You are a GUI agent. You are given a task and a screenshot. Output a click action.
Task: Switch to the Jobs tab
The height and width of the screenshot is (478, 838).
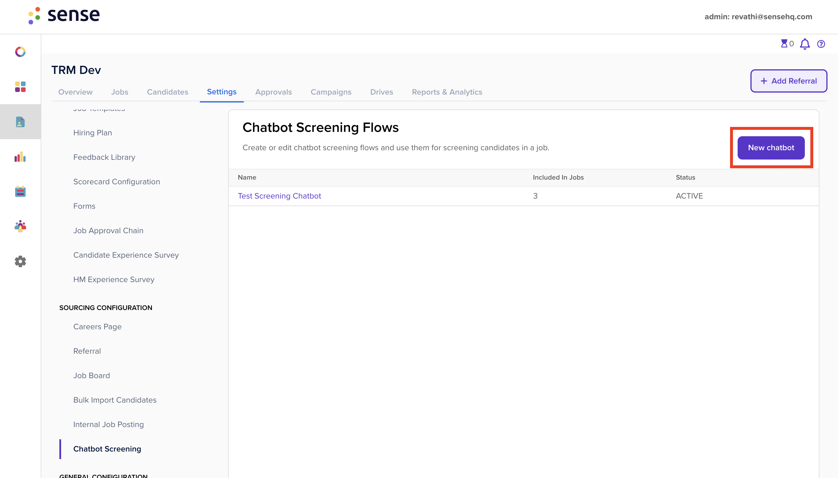120,92
